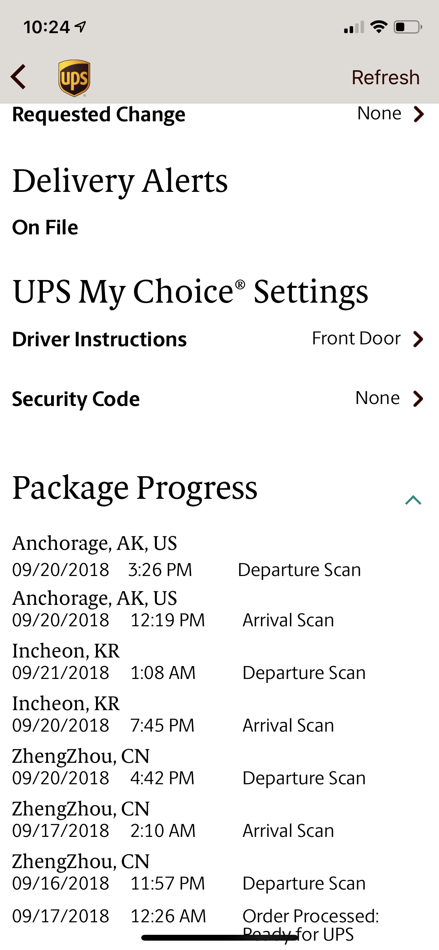Tap the location arrow in status bar

(81, 27)
